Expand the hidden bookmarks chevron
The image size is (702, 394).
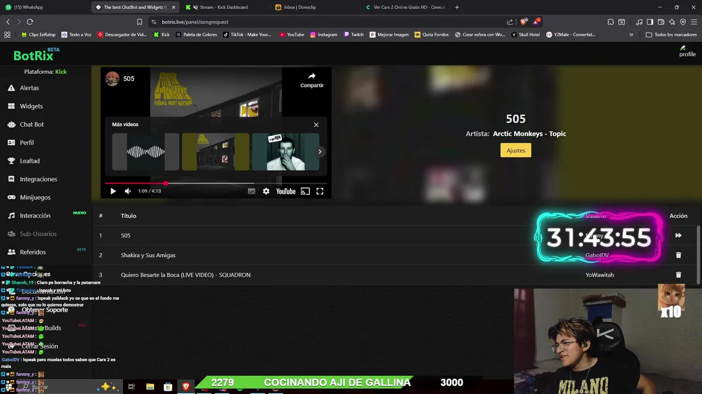point(631,34)
